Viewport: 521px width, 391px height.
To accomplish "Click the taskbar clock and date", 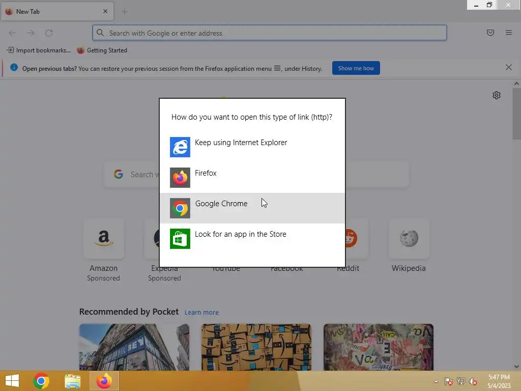I will click(499, 381).
